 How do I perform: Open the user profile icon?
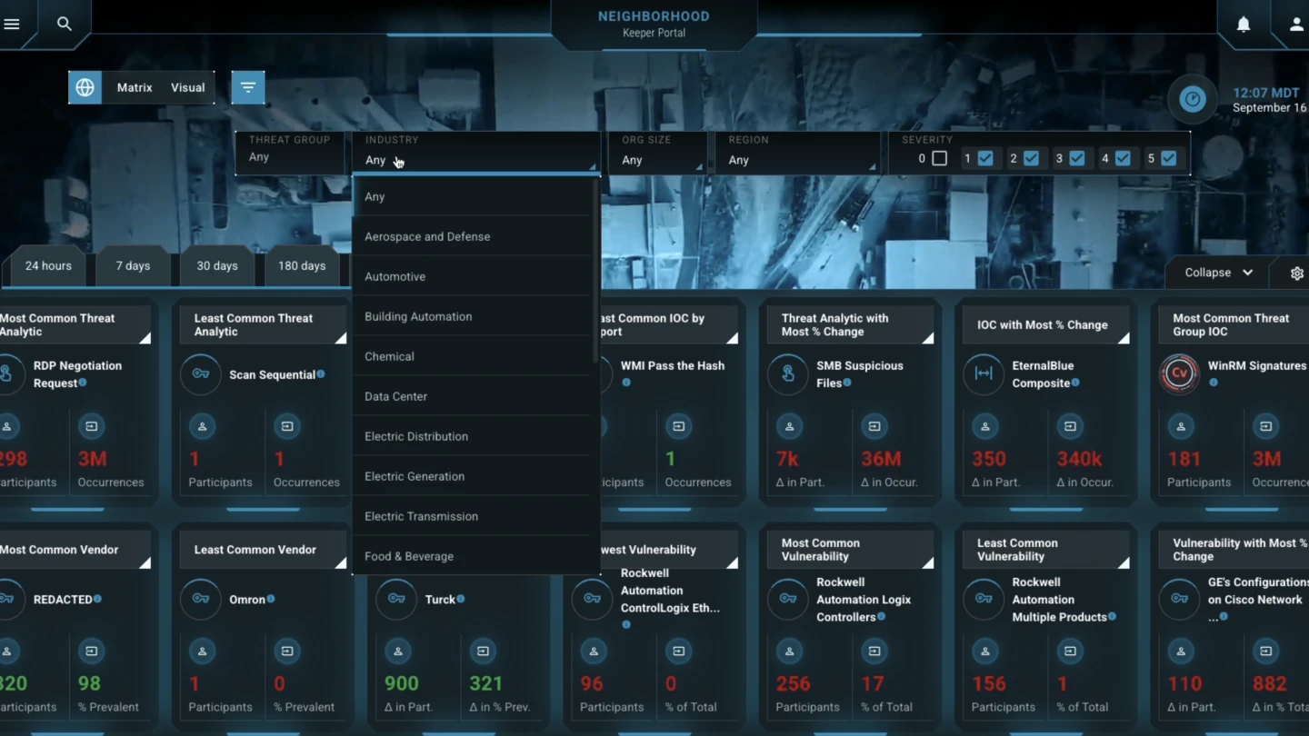tap(1296, 25)
